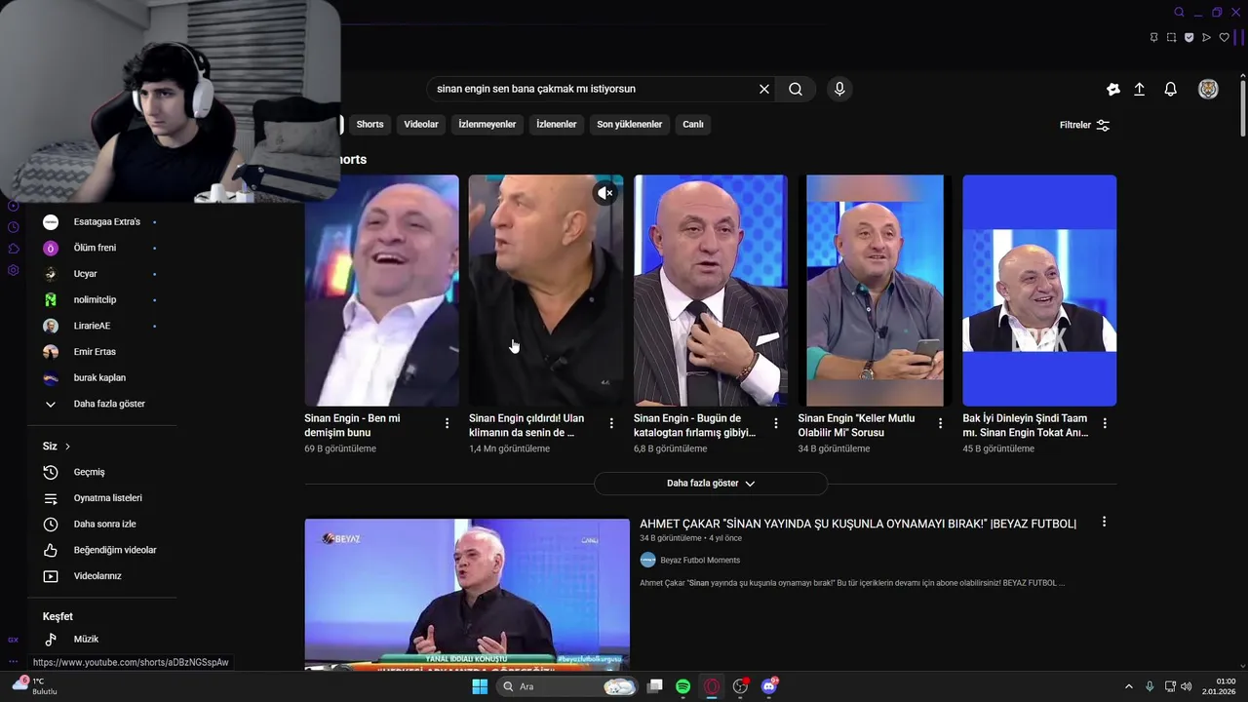Open the tiger account avatar menu
Screen dimensions: 1248x702
[x=1208, y=89]
